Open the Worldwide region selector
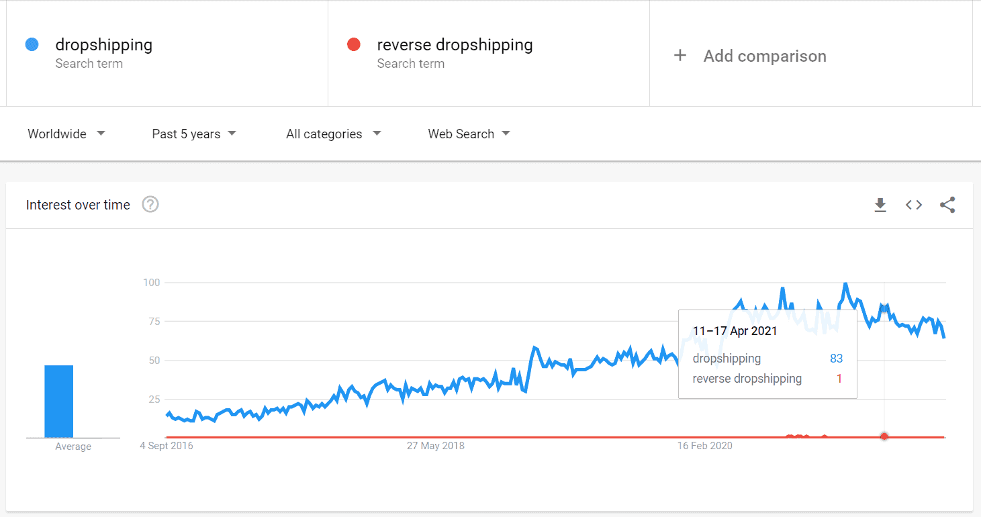 [x=57, y=134]
